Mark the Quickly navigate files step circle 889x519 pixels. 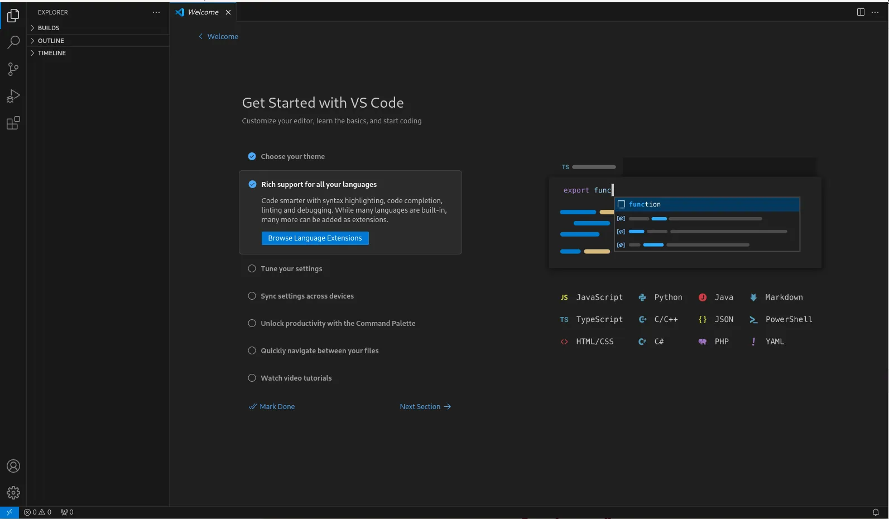[252, 350]
